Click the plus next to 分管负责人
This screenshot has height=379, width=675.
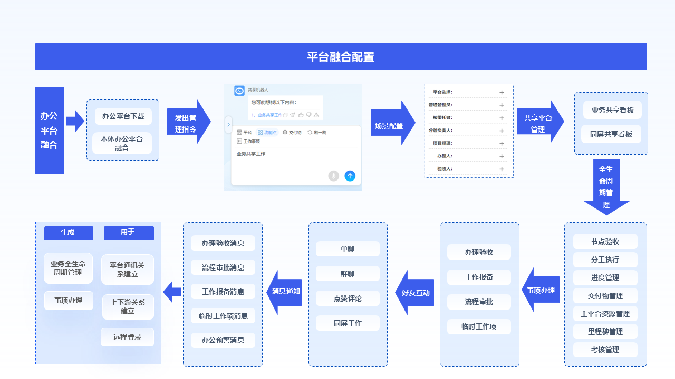click(x=502, y=131)
